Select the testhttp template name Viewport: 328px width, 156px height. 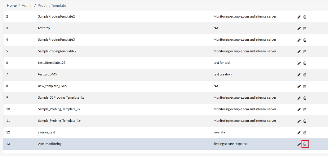44,28
